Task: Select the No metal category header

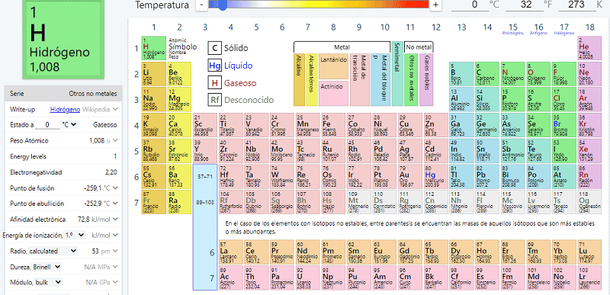Action: click(419, 47)
